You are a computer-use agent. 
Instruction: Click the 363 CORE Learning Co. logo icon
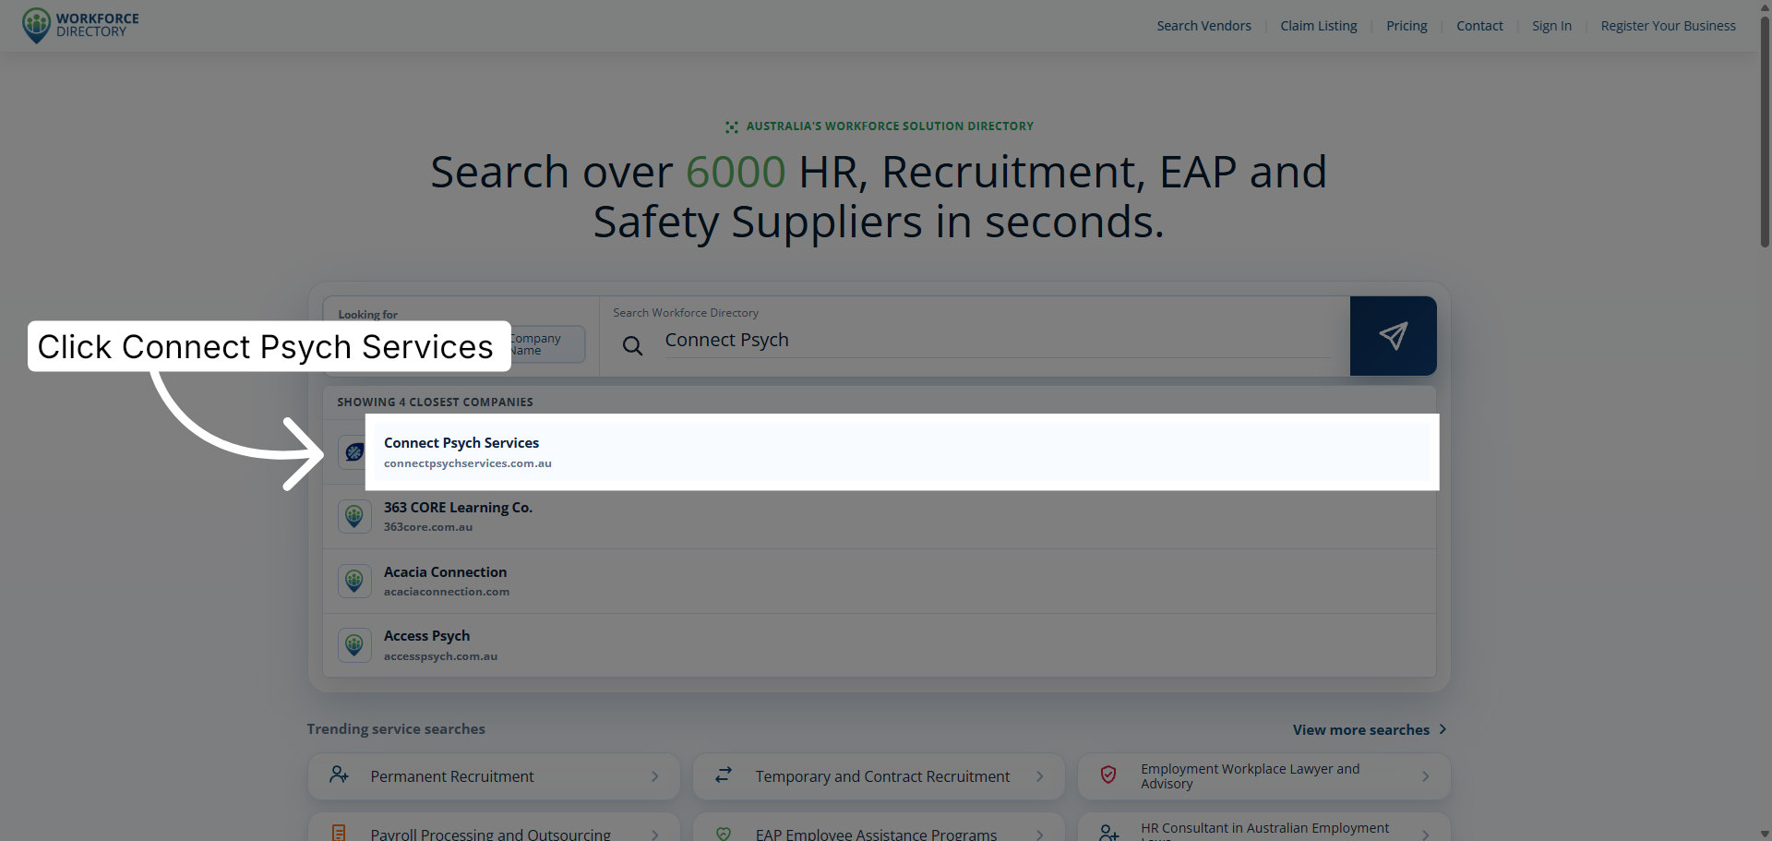(x=354, y=516)
